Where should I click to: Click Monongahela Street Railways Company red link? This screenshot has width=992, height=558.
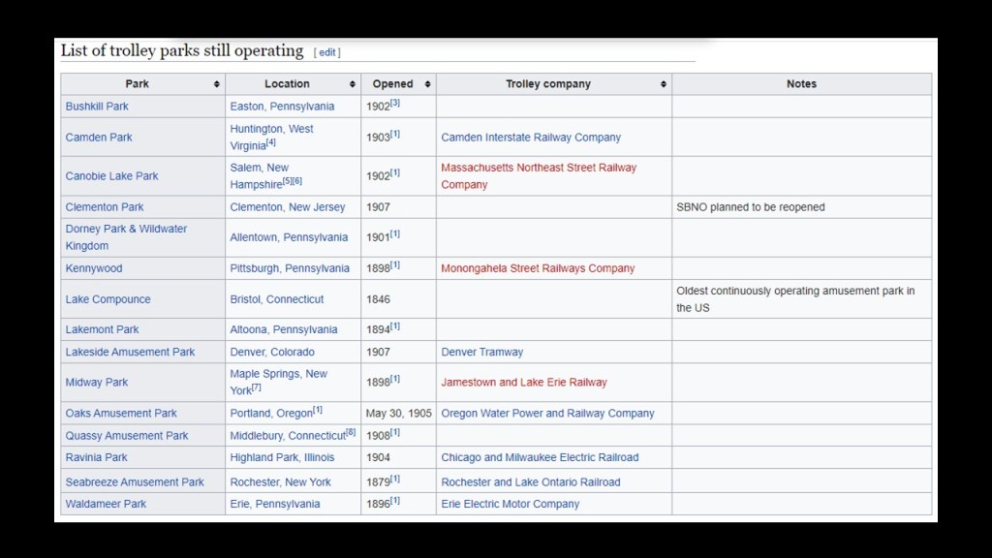[538, 268]
